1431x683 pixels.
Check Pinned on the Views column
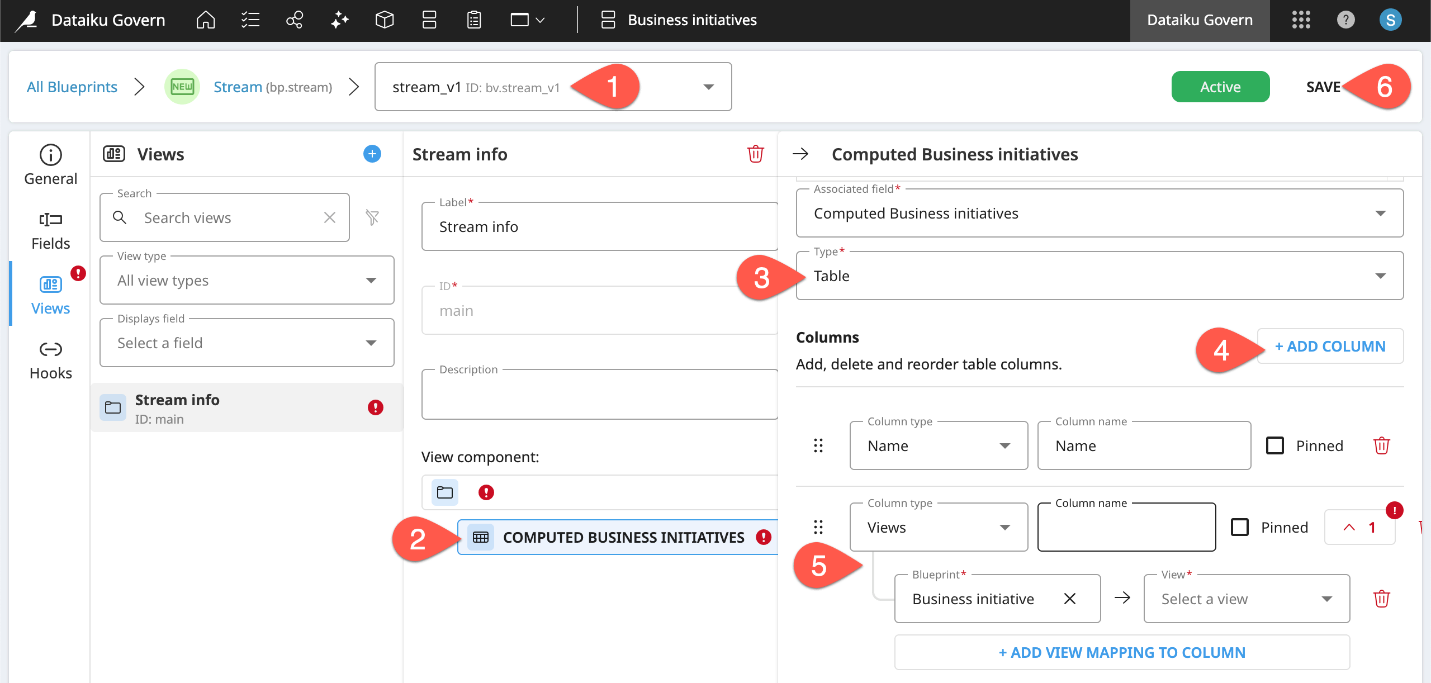[1241, 527]
